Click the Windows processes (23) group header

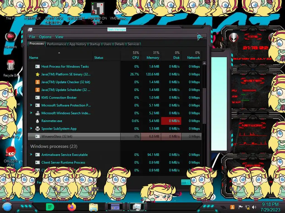click(x=54, y=146)
